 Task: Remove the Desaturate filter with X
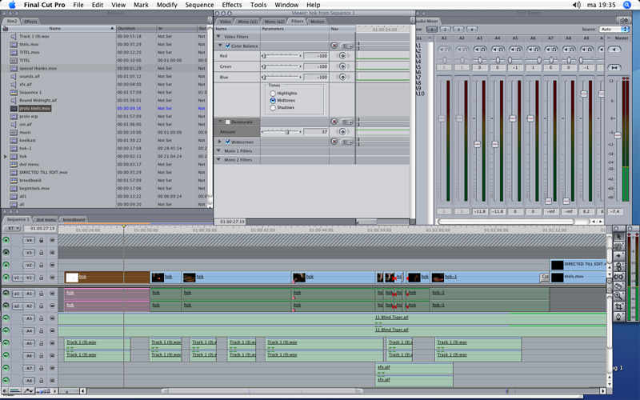334,122
